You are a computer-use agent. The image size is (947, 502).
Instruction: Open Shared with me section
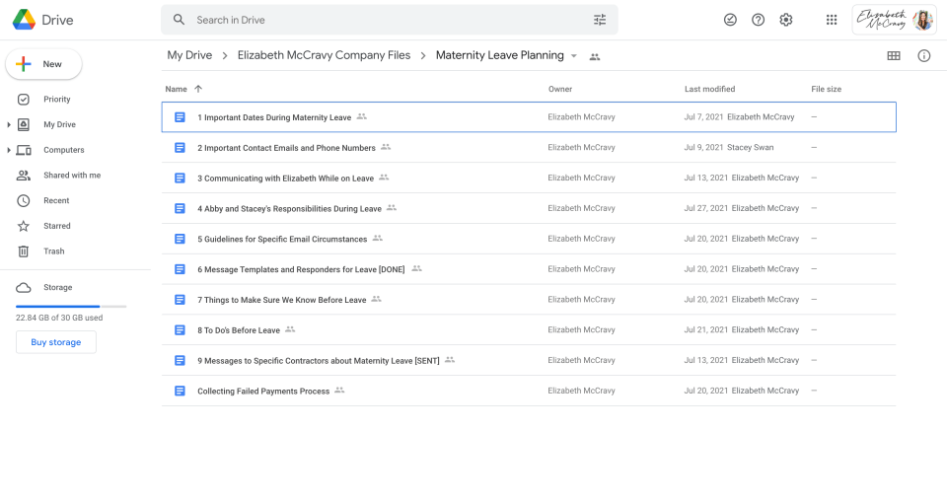tap(71, 176)
